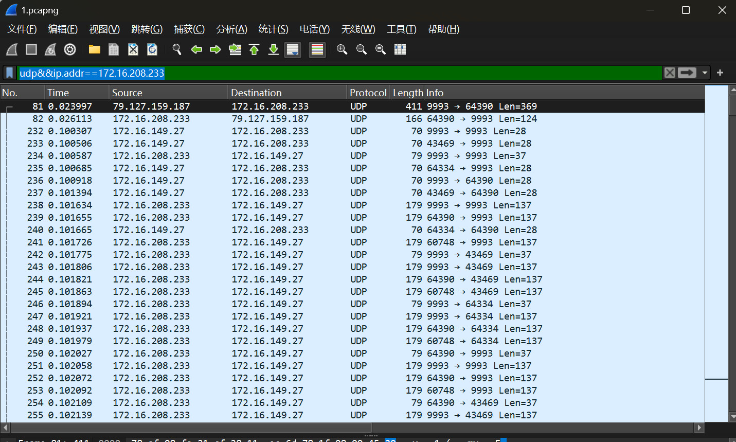Select packet 232 at time 0.100307

point(352,131)
